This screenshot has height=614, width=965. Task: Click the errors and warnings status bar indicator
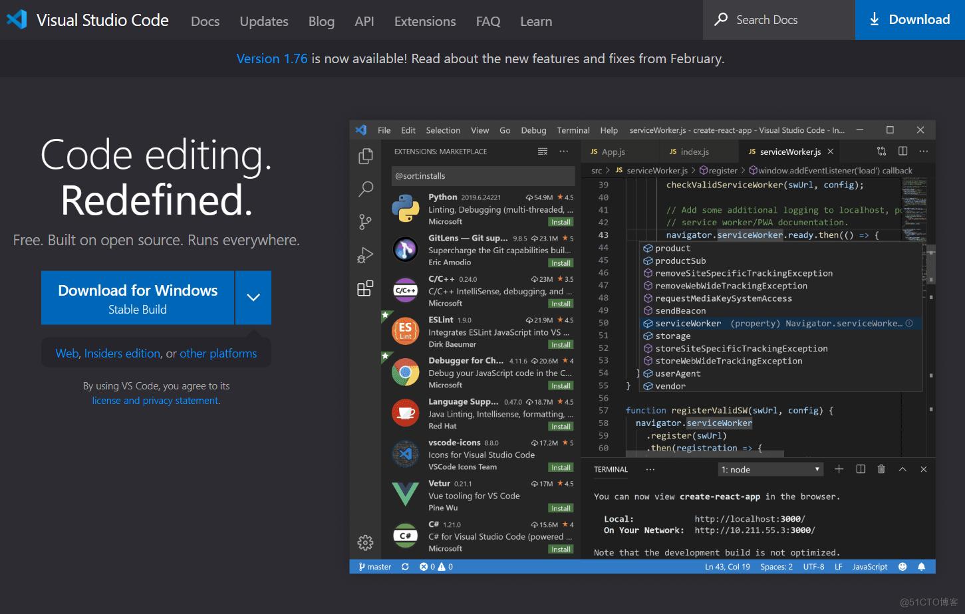(x=436, y=566)
